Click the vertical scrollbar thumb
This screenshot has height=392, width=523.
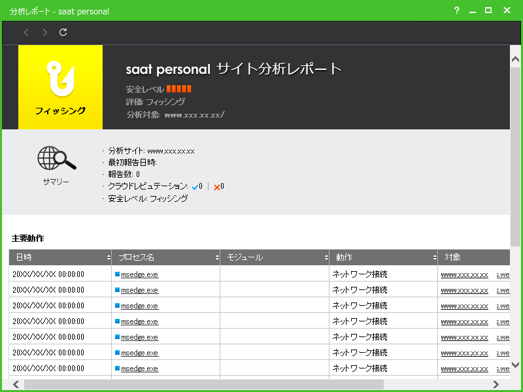pos(515,157)
